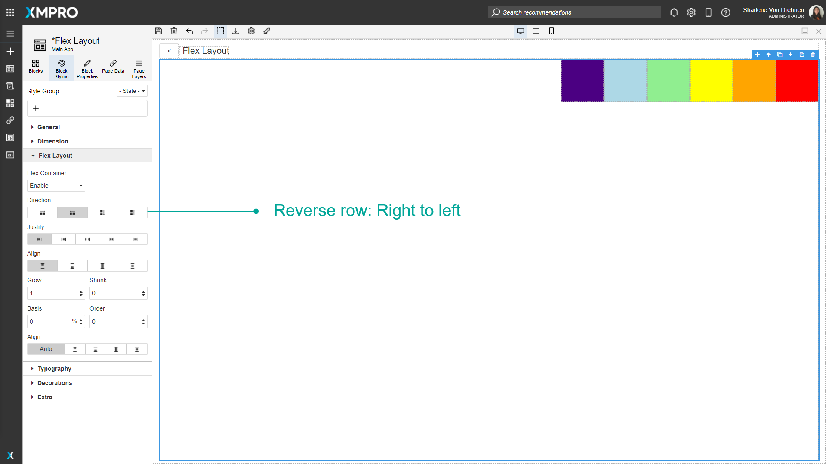
Task: Open the Page Data panel
Action: coord(113,68)
